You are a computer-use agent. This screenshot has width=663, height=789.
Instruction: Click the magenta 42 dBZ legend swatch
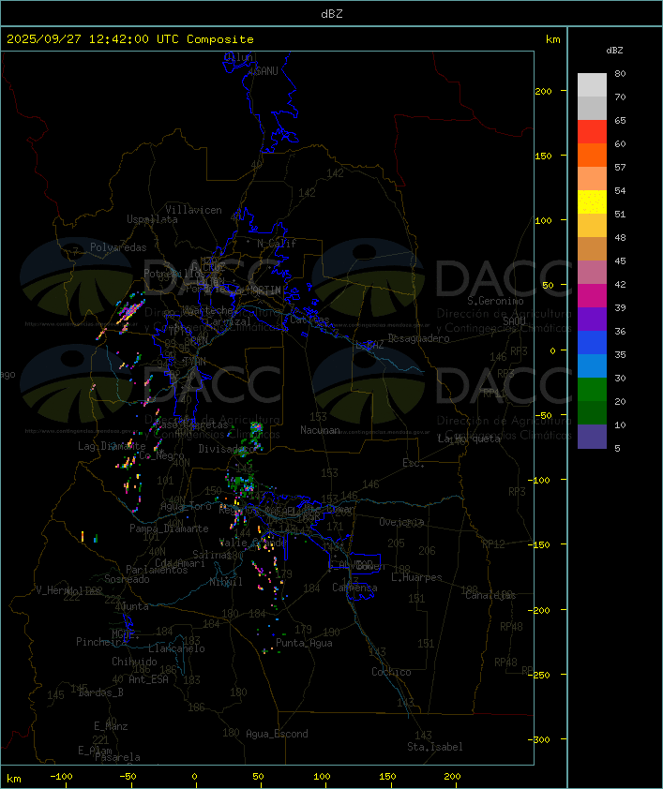[x=592, y=295]
